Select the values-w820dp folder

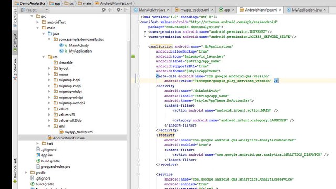point(70,120)
